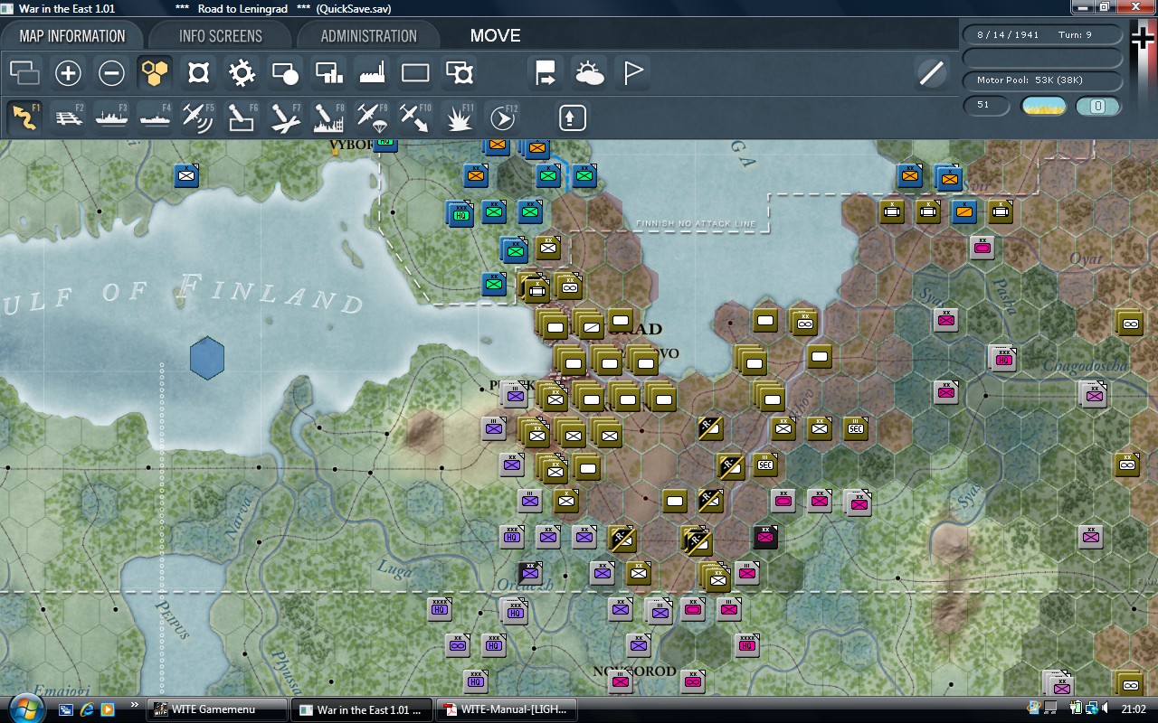Click the 51 points value box

[986, 106]
